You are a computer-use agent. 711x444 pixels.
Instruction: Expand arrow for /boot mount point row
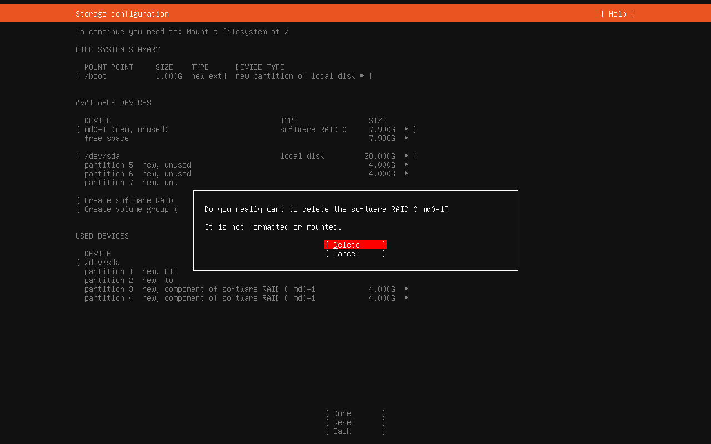[x=362, y=76]
